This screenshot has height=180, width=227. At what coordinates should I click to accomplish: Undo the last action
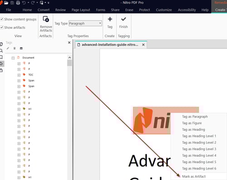pyautogui.click(x=24, y=3)
